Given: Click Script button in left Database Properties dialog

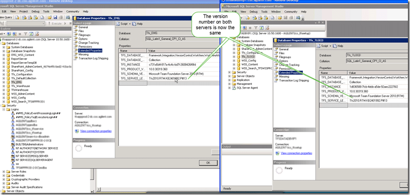Looking at the screenshot, I should click(122, 24).
